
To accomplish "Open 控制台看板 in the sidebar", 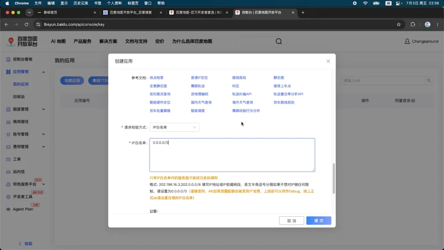I will click(x=23, y=59).
